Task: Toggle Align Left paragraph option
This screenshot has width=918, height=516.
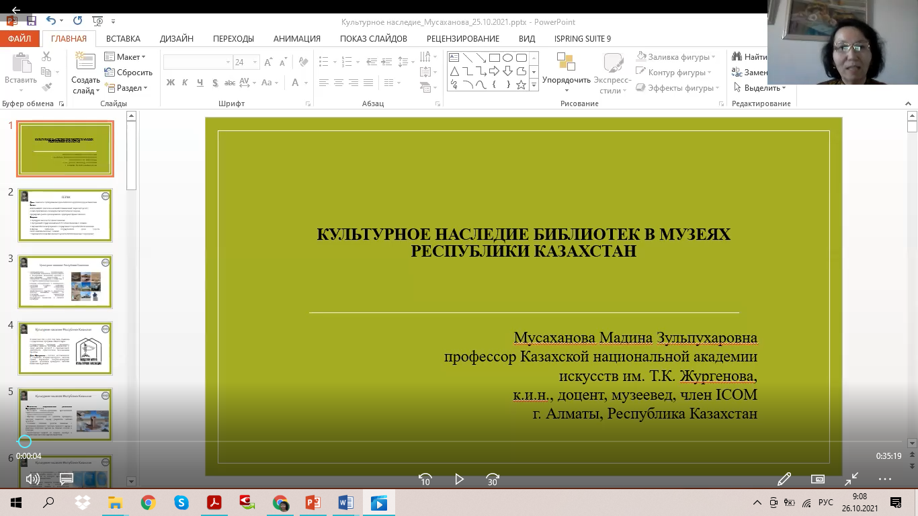Action: (x=323, y=83)
